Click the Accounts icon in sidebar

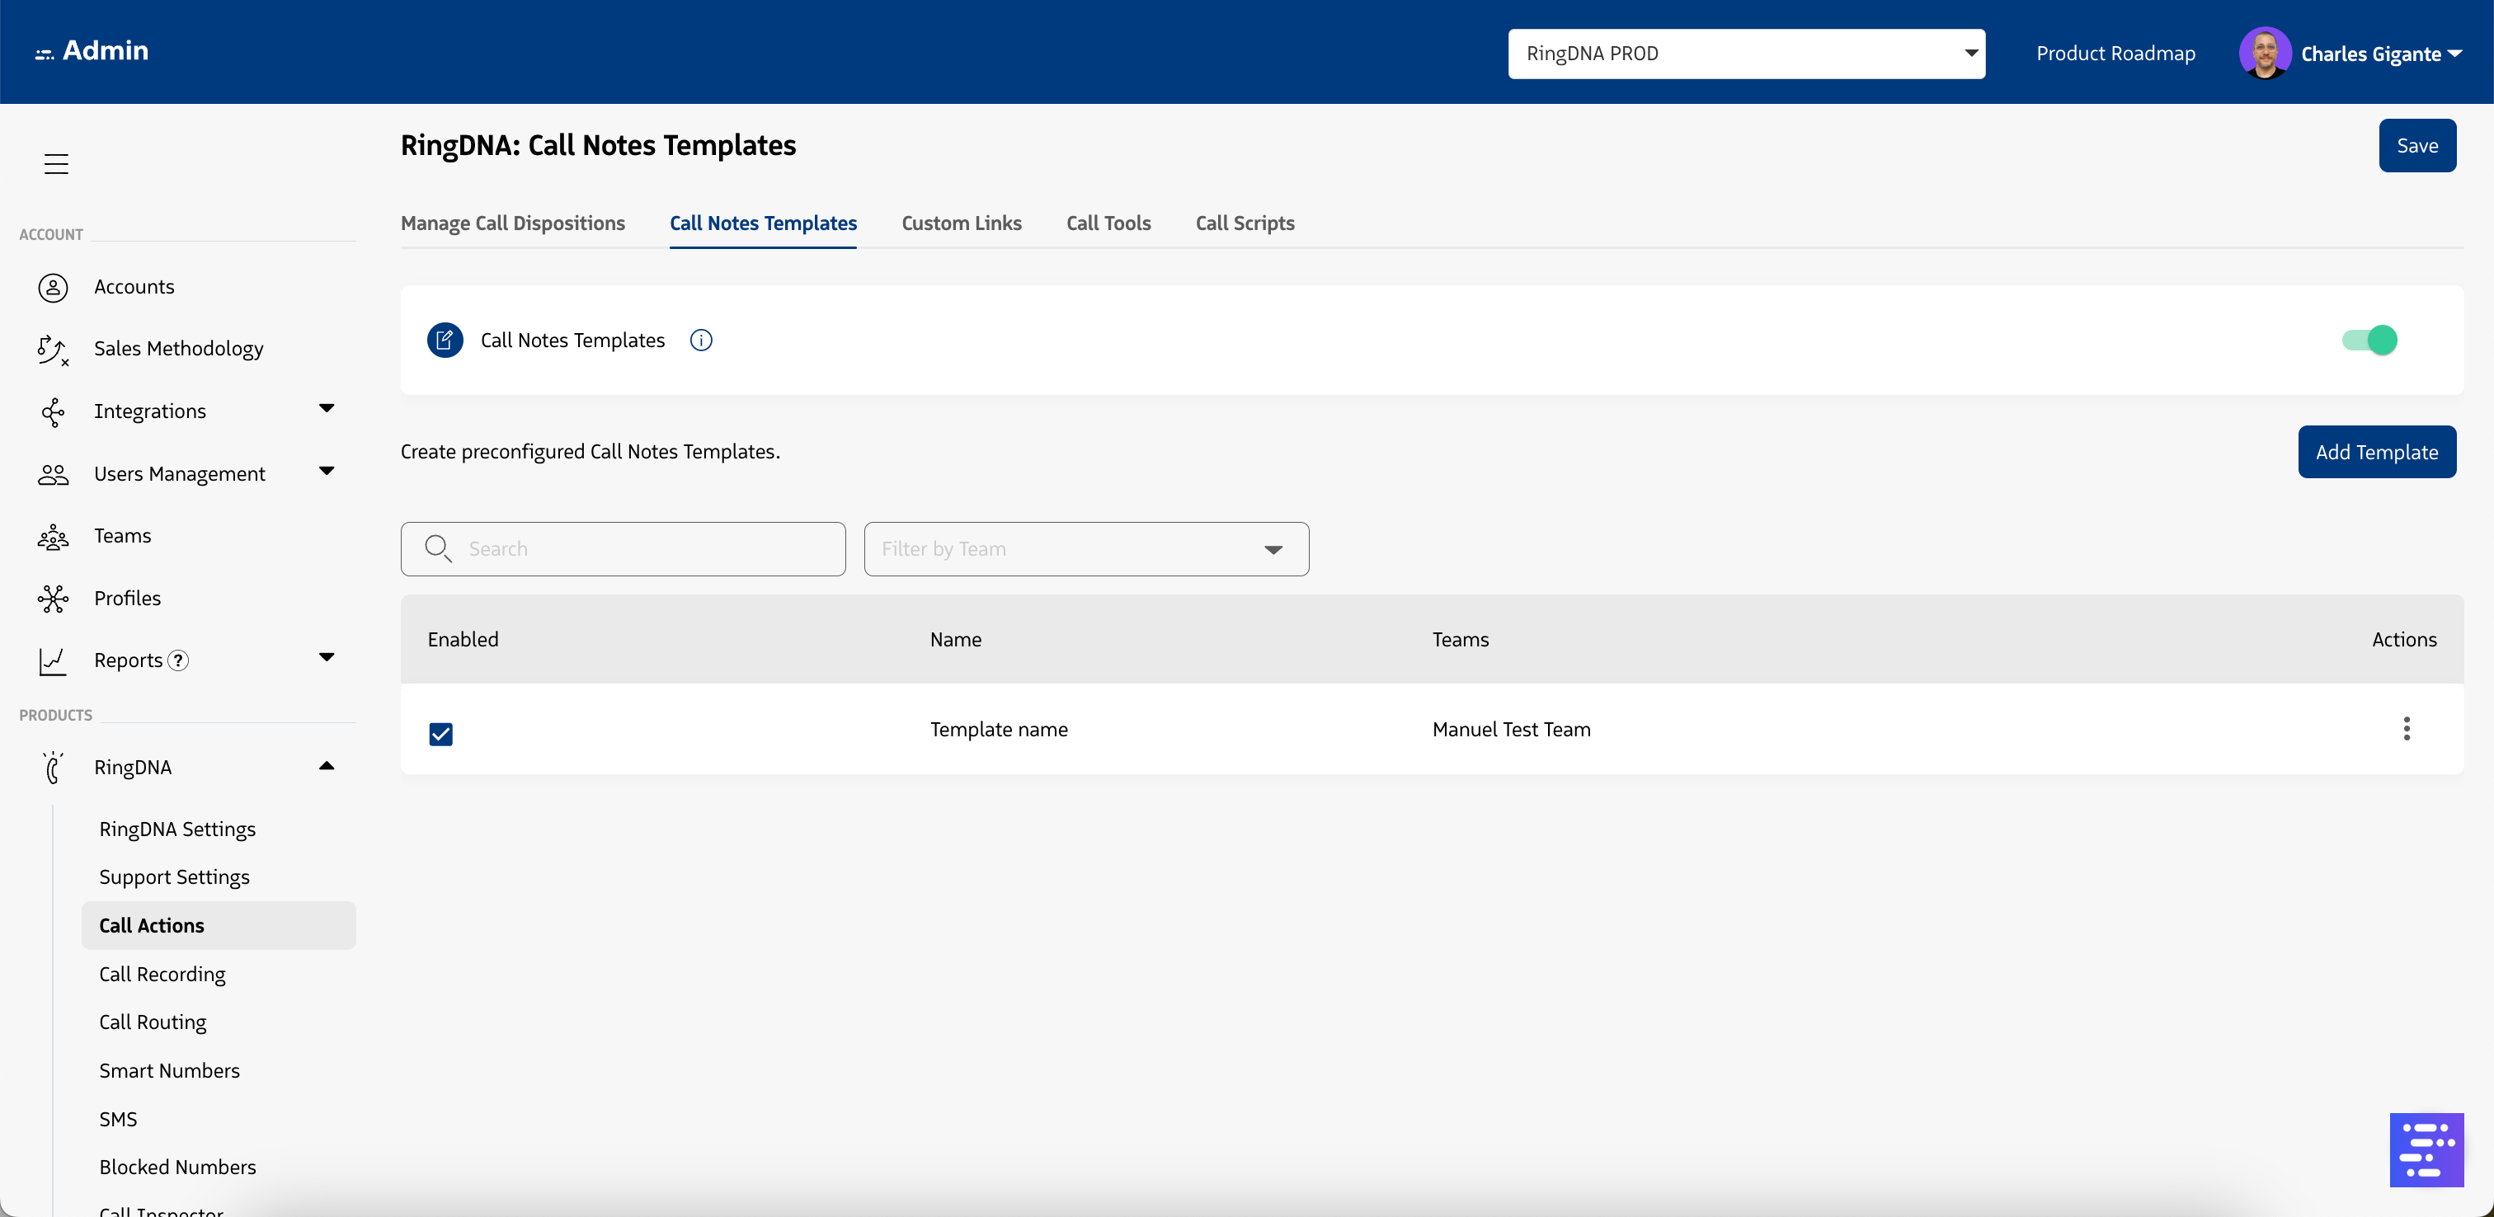pyautogui.click(x=54, y=288)
